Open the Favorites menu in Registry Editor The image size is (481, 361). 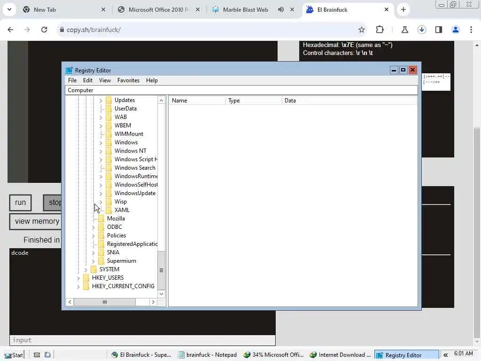[x=128, y=80]
